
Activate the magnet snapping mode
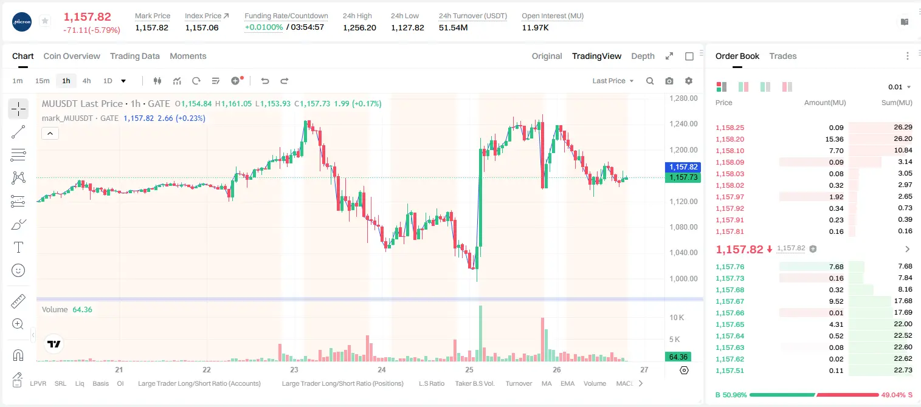(x=18, y=355)
